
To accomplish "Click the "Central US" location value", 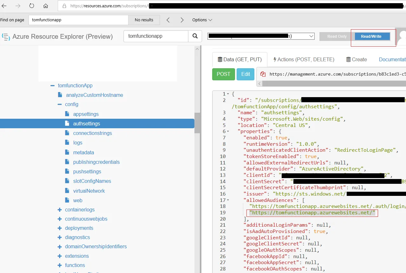I will [x=292, y=125].
